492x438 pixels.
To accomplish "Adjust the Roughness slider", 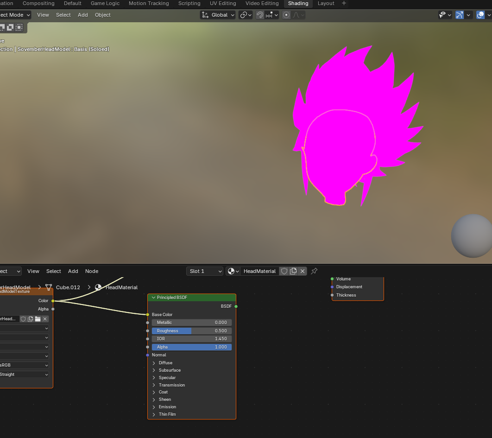I will pos(192,330).
